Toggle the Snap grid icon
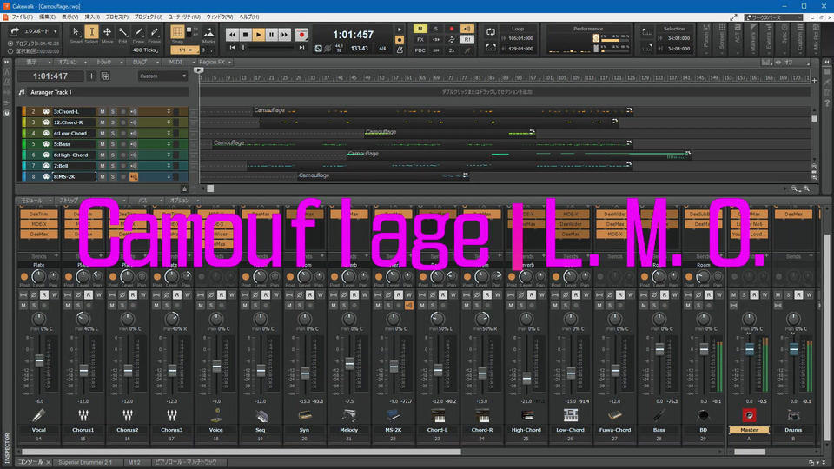834x469 pixels. 177,32
